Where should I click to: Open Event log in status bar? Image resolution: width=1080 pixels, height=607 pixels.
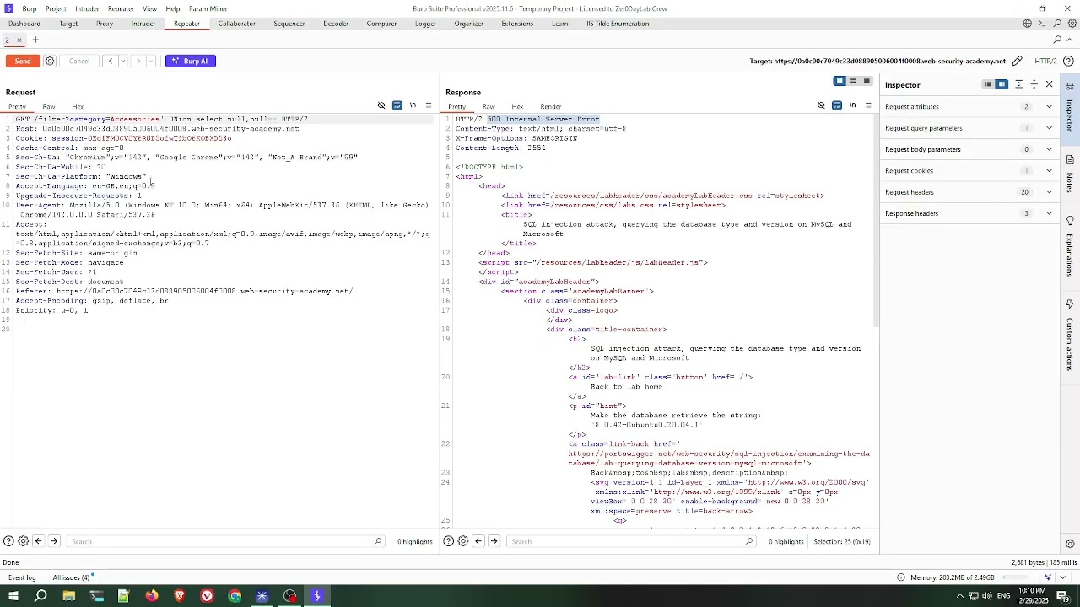pos(22,577)
